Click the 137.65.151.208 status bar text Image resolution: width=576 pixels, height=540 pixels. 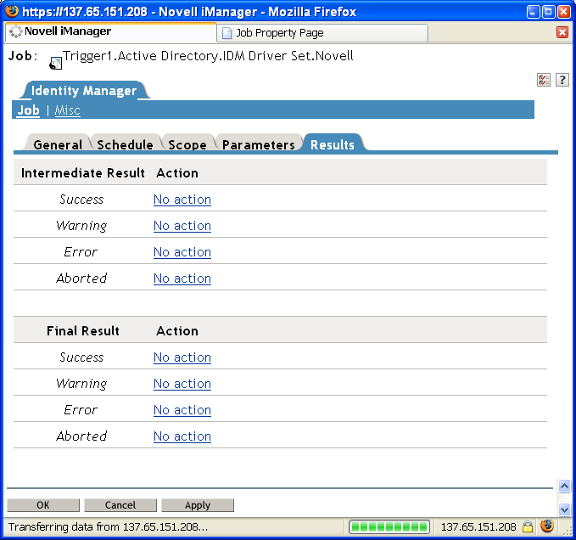[x=478, y=527]
